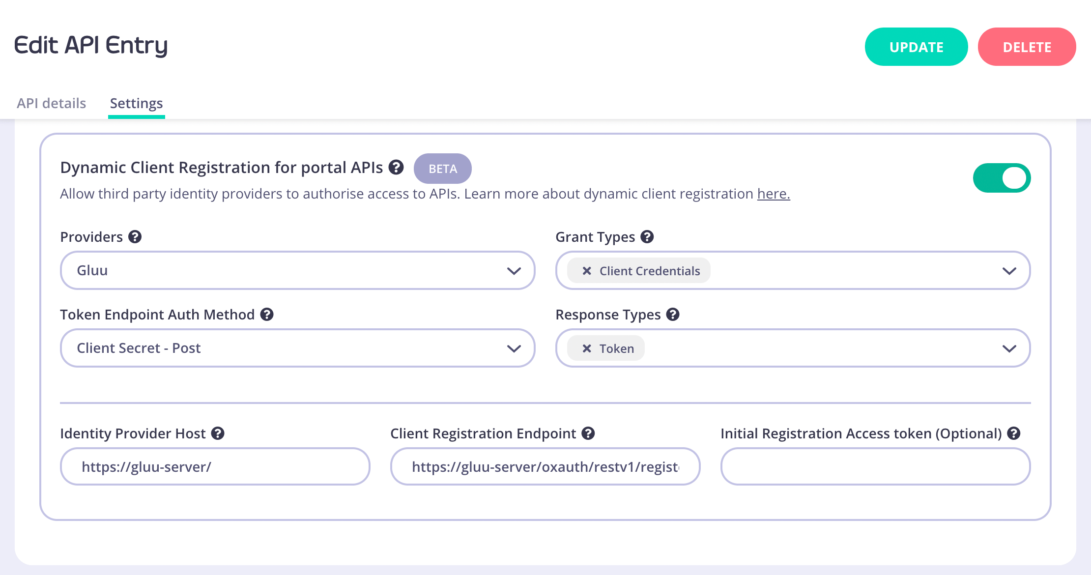Select the Settings tab
1091x575 pixels.
(x=136, y=103)
